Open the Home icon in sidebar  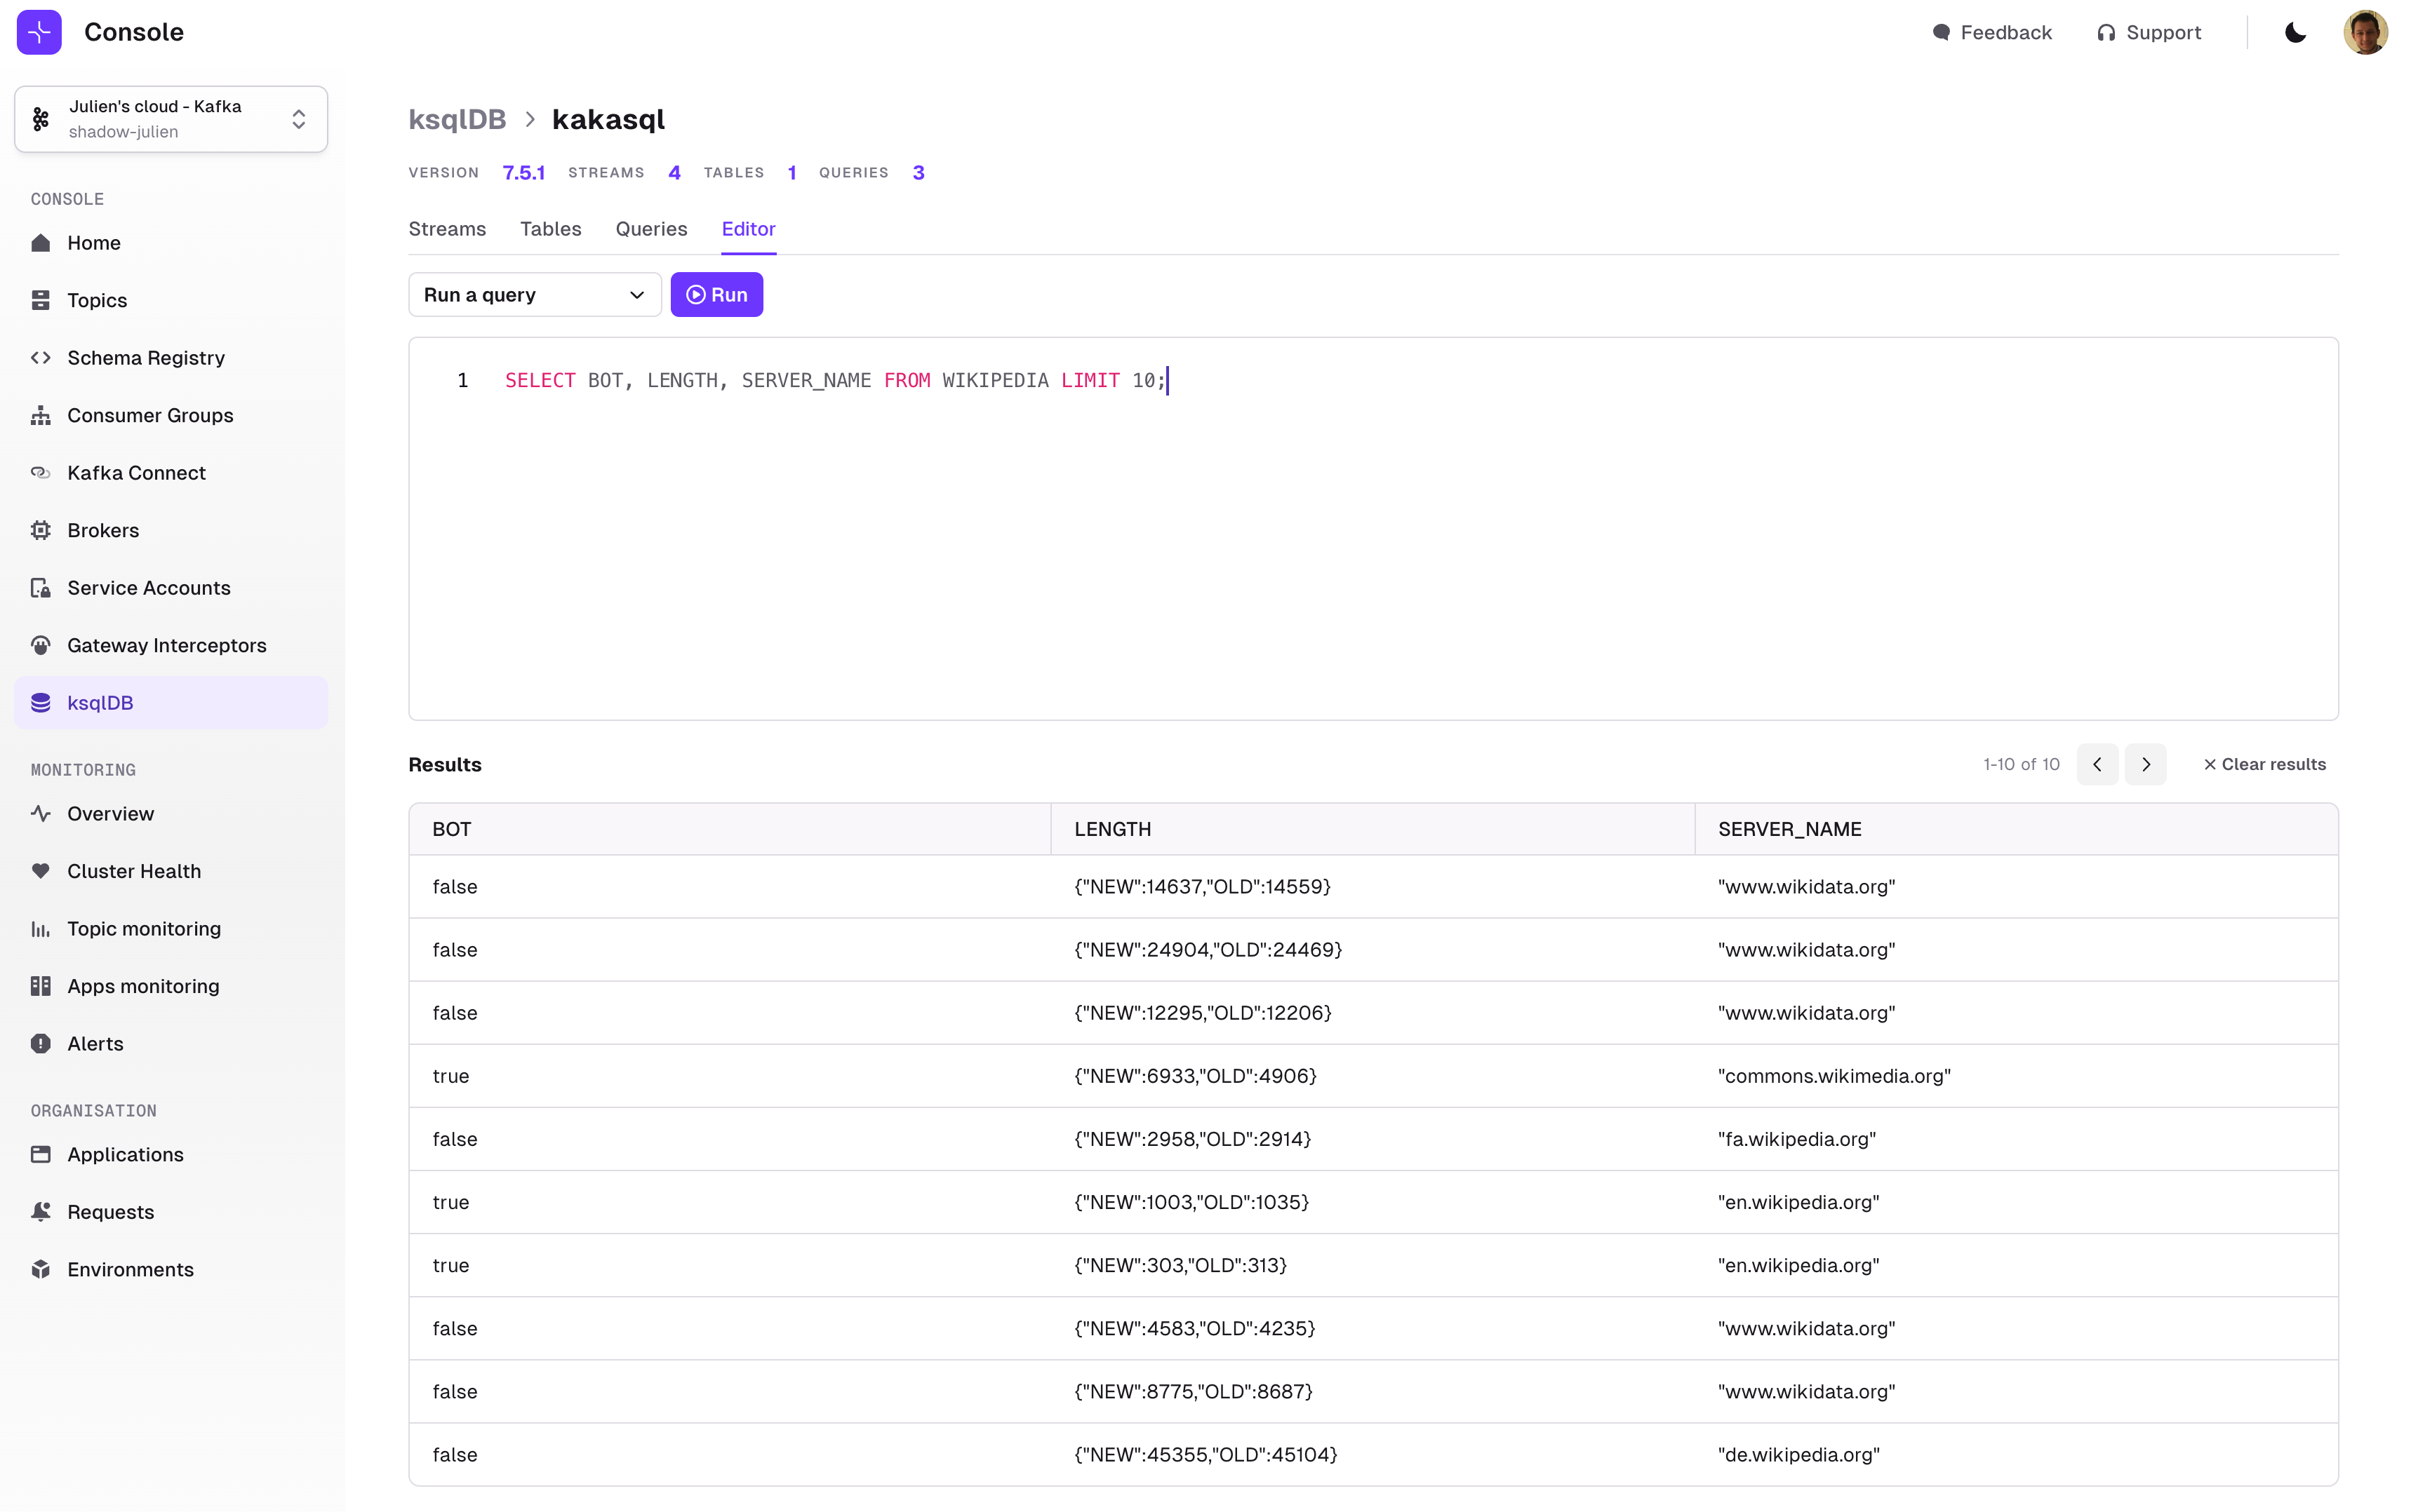point(41,243)
